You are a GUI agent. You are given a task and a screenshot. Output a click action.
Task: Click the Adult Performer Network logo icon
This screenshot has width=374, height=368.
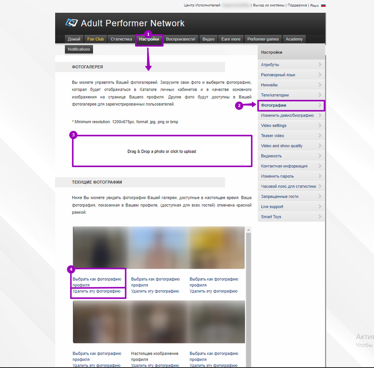[71, 23]
